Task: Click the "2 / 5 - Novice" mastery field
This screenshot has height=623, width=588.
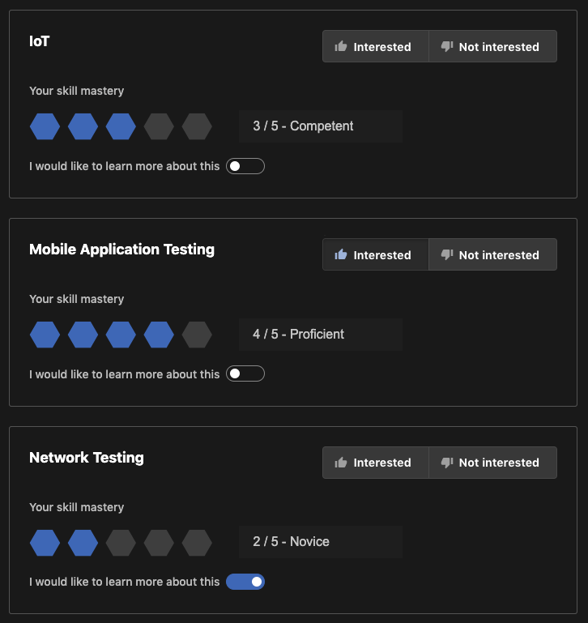Action: click(320, 542)
